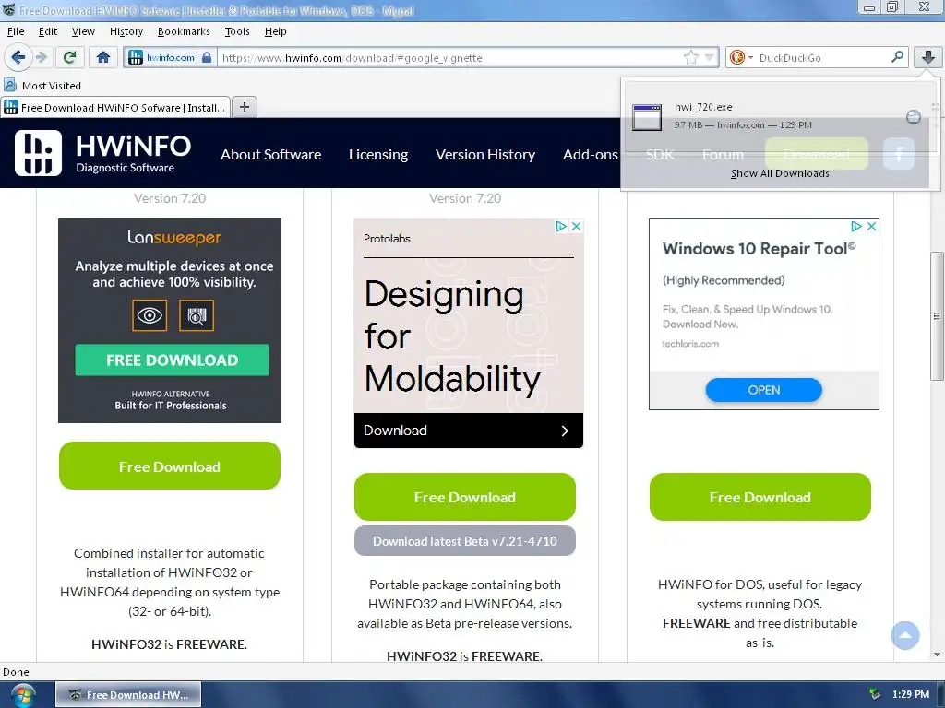
Task: Click into the URL address field
Action: 450,58
